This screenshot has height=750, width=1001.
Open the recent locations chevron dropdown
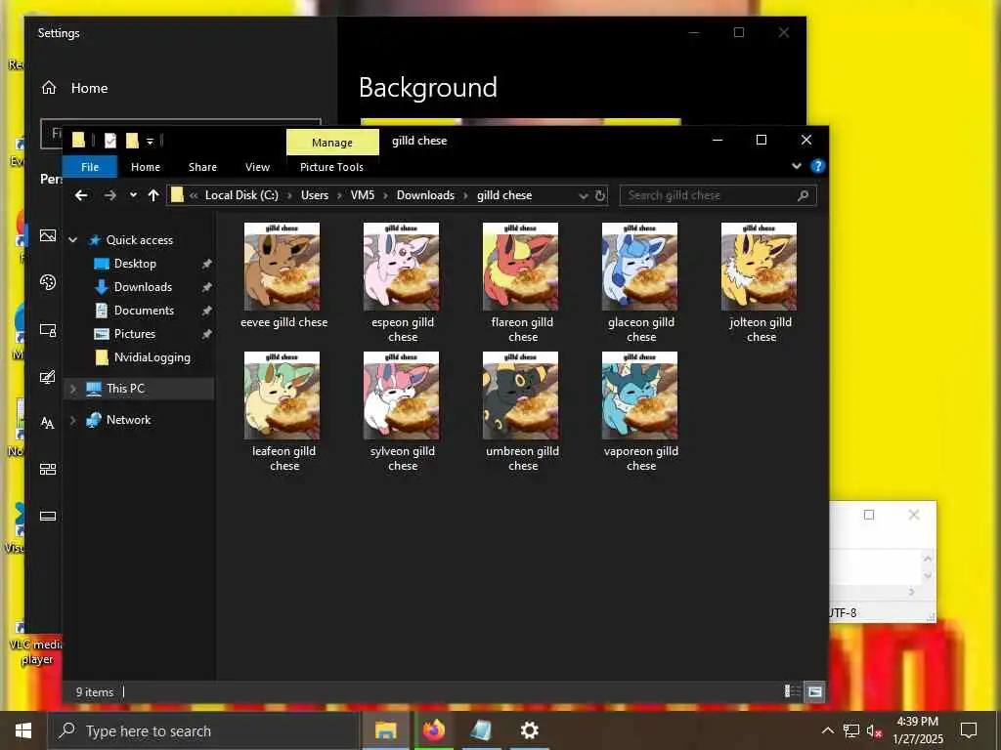[133, 195]
